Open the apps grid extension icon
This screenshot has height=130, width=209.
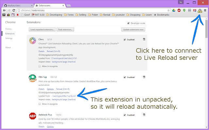pyautogui.click(x=189, y=10)
